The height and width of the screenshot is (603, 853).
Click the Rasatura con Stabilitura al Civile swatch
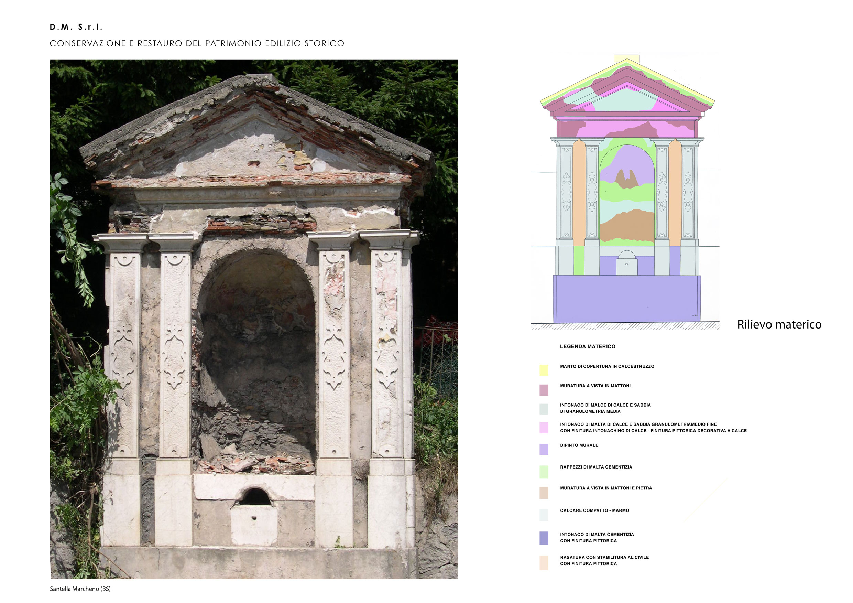click(544, 563)
